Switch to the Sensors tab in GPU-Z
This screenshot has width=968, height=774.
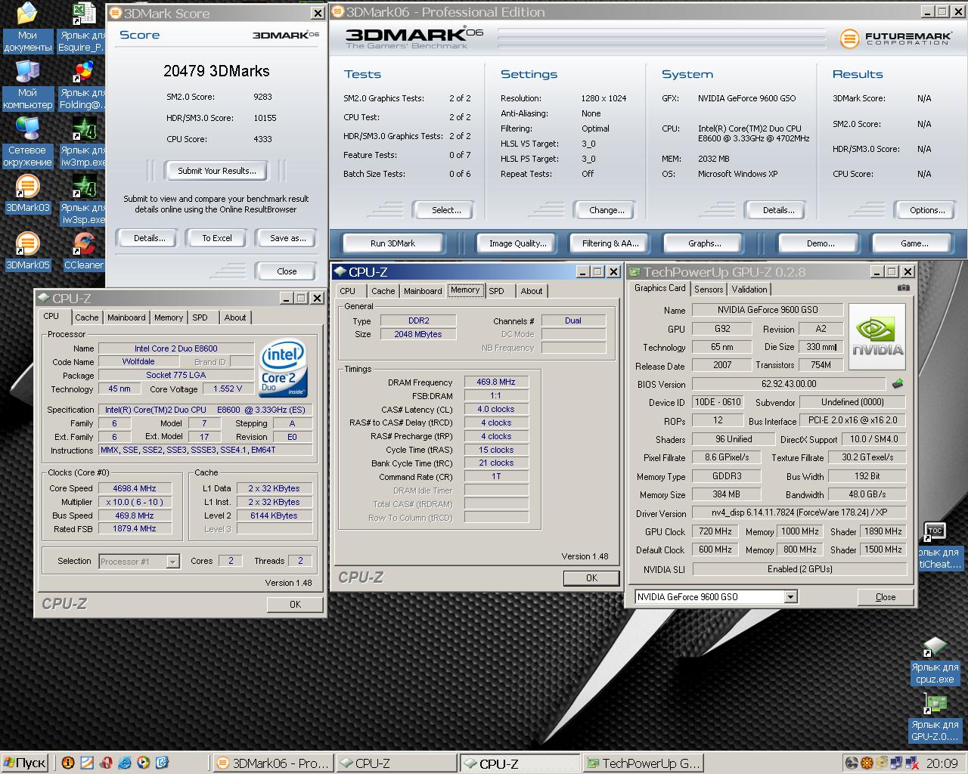point(709,289)
